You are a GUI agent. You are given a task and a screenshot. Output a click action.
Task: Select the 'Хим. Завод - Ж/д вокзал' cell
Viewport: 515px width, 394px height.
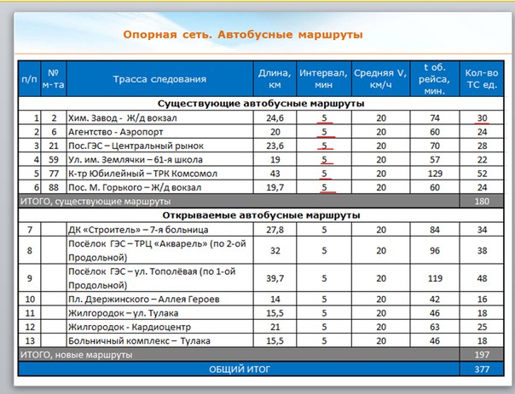coord(159,118)
